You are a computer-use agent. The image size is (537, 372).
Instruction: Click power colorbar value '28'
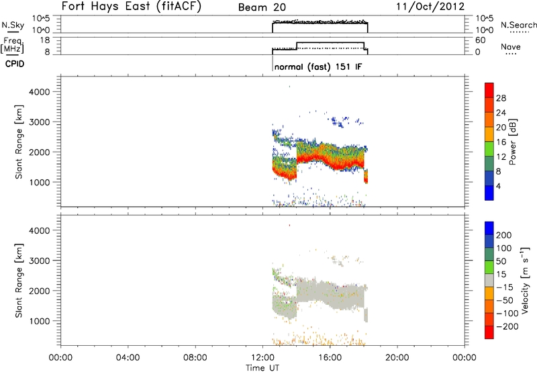coord(501,98)
